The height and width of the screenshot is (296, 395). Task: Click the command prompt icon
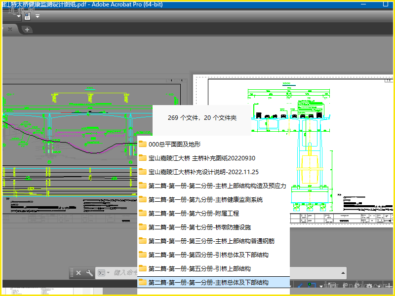point(102,273)
